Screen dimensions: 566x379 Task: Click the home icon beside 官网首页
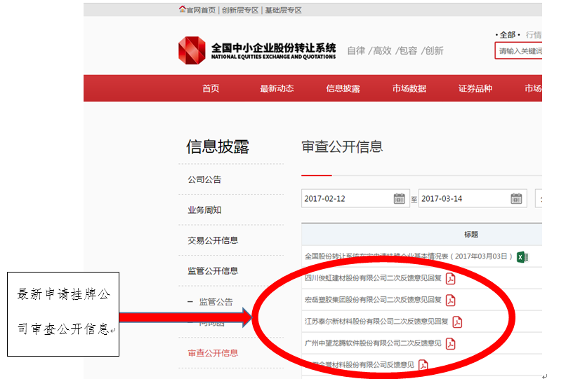pos(183,10)
